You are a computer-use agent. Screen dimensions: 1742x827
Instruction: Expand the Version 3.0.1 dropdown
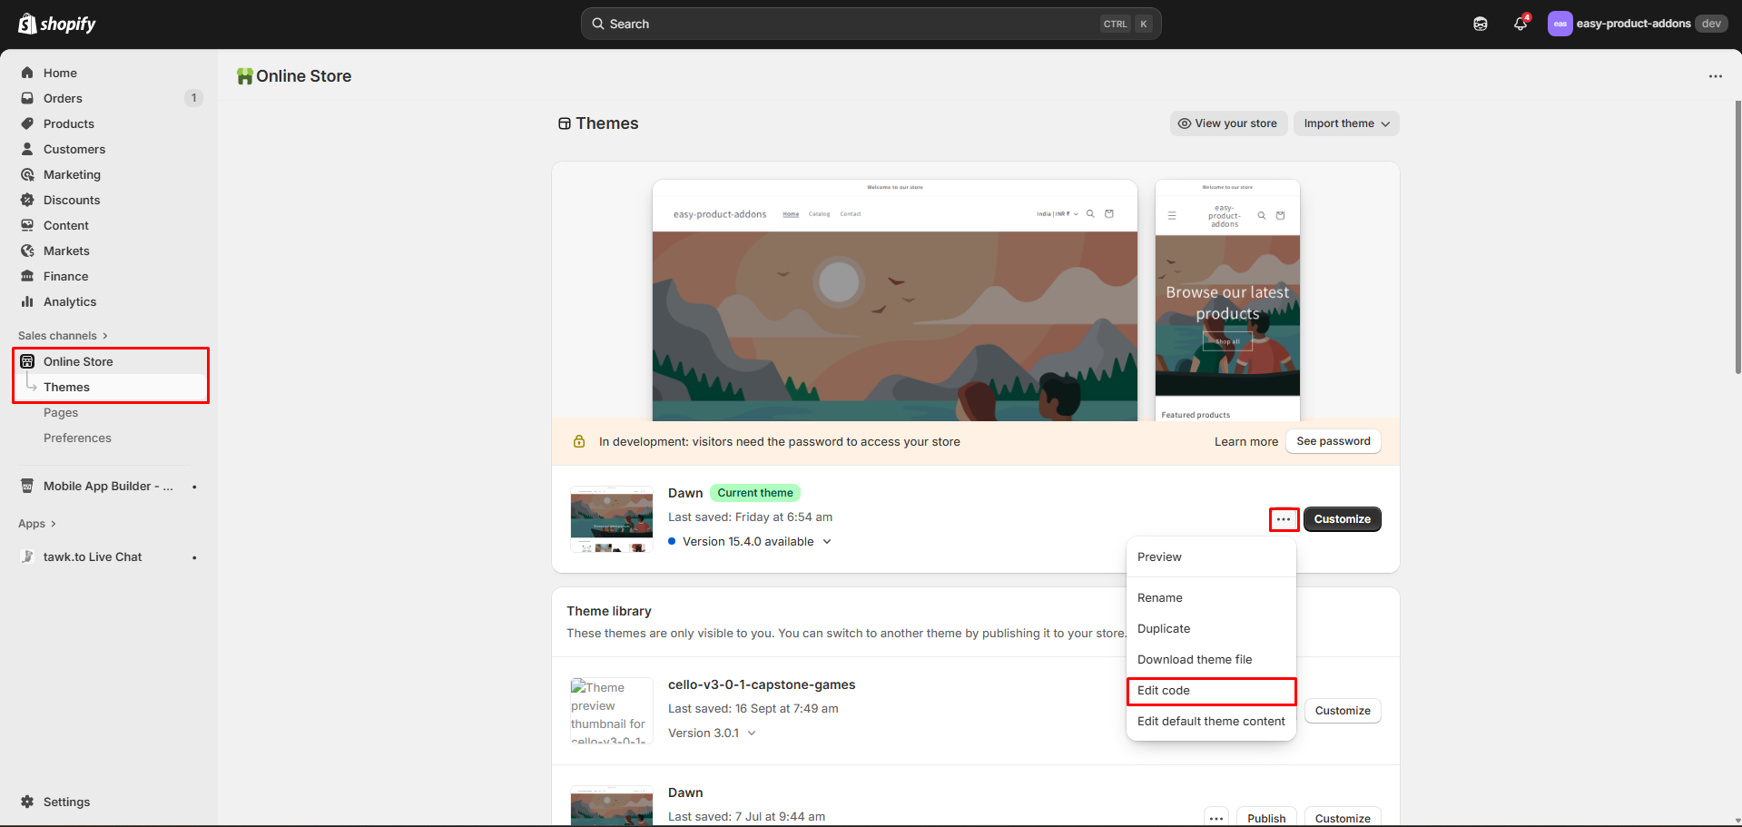click(x=752, y=733)
